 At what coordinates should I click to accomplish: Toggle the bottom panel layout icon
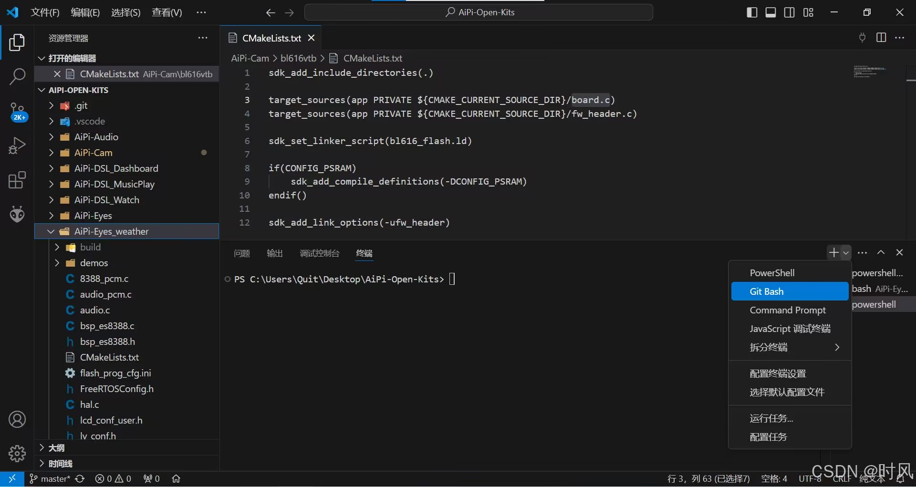770,12
